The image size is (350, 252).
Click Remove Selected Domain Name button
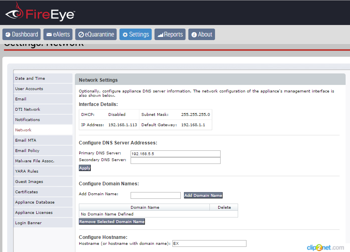[x=112, y=221]
